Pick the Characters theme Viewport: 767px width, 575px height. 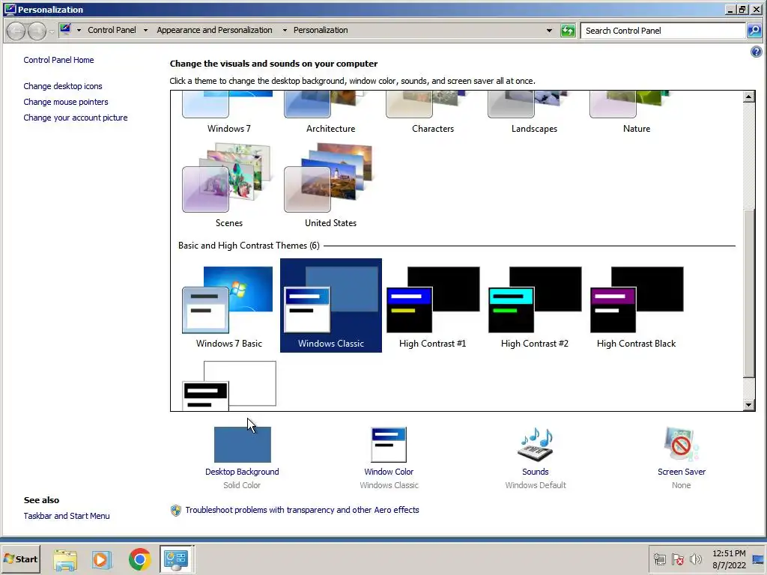432,113
